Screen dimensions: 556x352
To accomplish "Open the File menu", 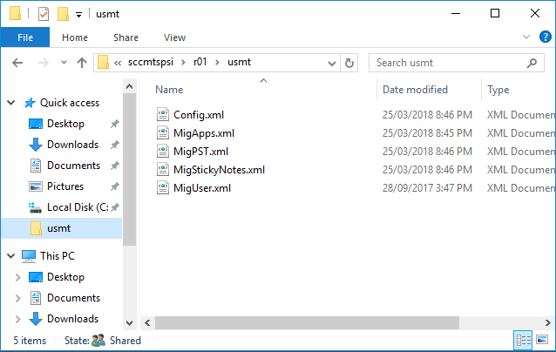I will coord(25,37).
